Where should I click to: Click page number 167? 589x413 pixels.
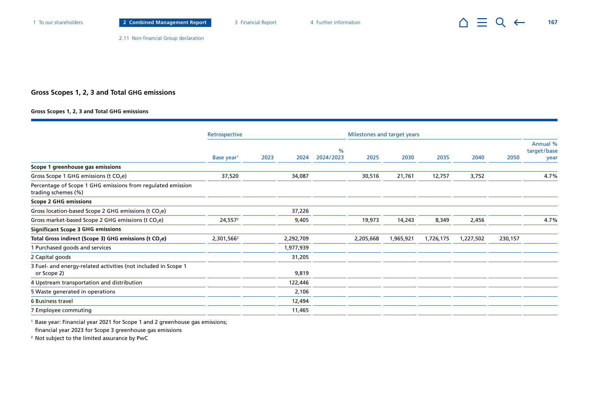(x=553, y=22)
